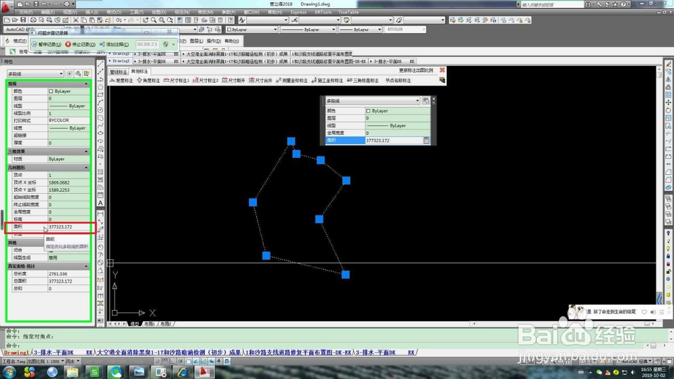674x379 pixels.
Task: Close the annotation toolbar with red X
Action: [442, 70]
